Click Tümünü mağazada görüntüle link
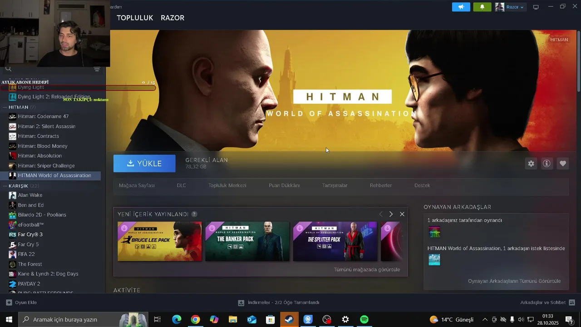The height and width of the screenshot is (327, 581). click(367, 269)
